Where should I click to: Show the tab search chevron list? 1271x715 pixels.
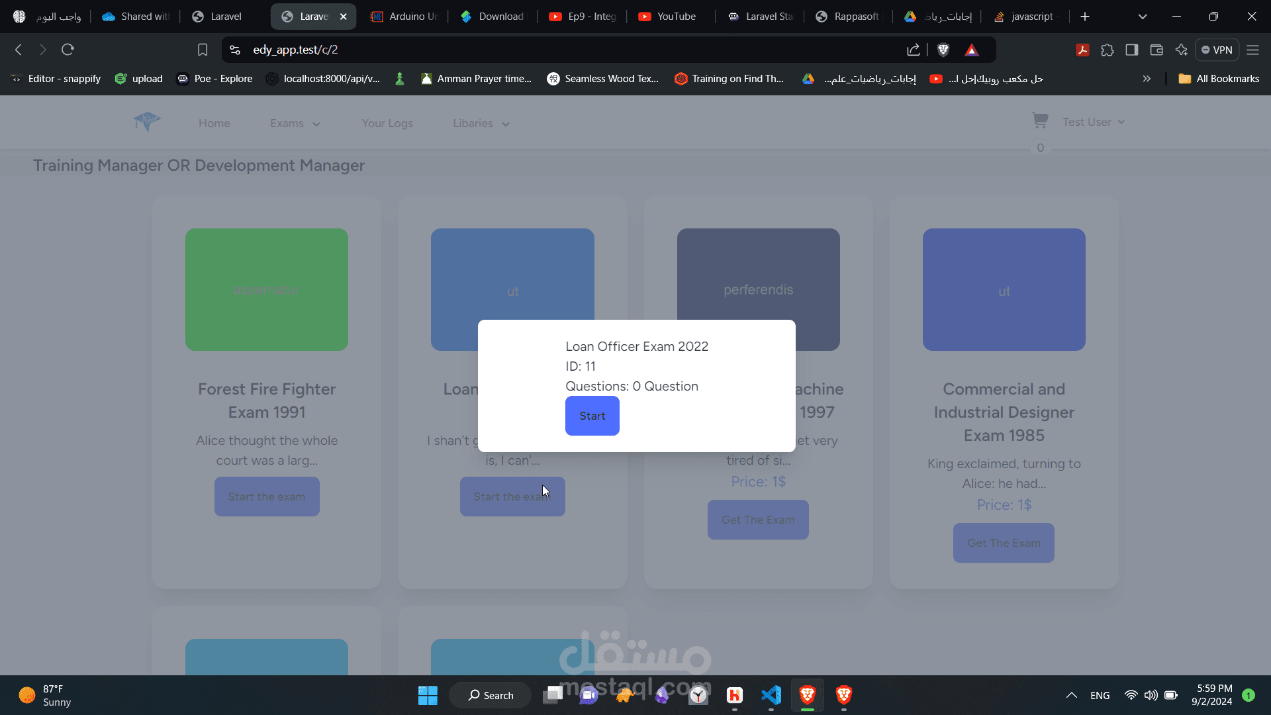[1143, 17]
